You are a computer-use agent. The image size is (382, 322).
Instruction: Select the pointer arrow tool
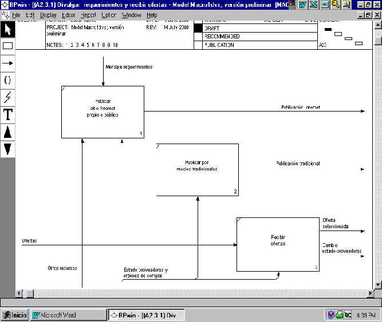[x=8, y=29]
